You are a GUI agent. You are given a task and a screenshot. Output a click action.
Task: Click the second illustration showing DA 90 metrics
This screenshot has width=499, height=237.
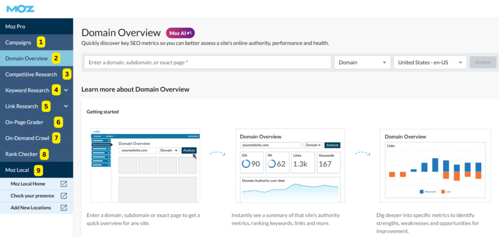tap(290, 166)
